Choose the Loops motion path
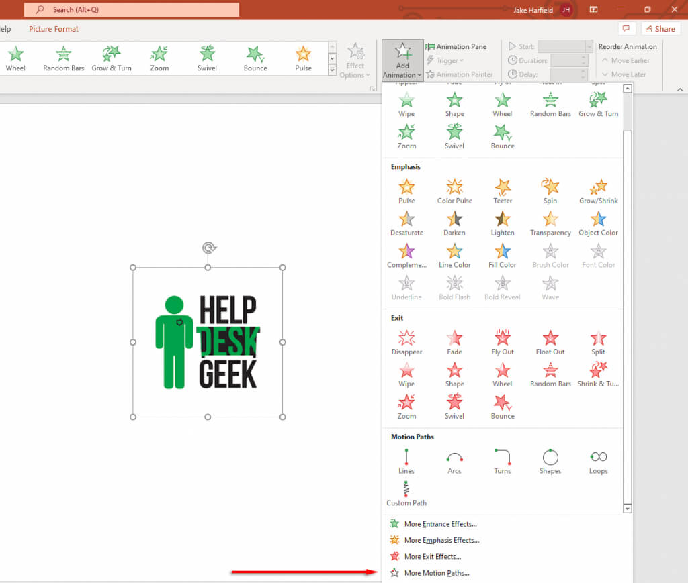Image resolution: width=688 pixels, height=583 pixels. pos(599,462)
